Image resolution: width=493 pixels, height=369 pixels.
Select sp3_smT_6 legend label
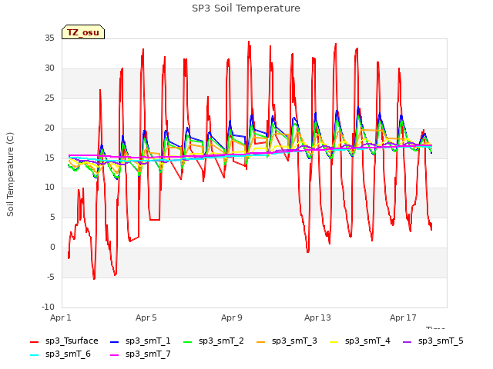[x=68, y=354]
